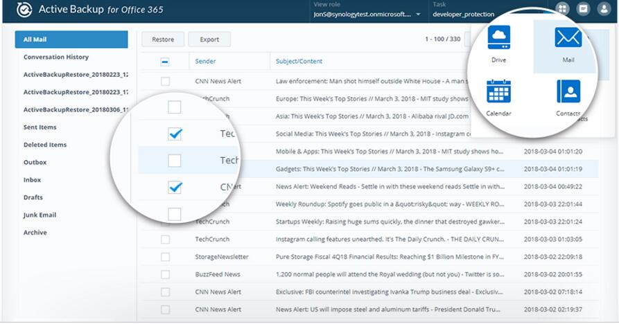The height and width of the screenshot is (324, 619).
Task: Open the Sent Items folder
Action: point(40,127)
